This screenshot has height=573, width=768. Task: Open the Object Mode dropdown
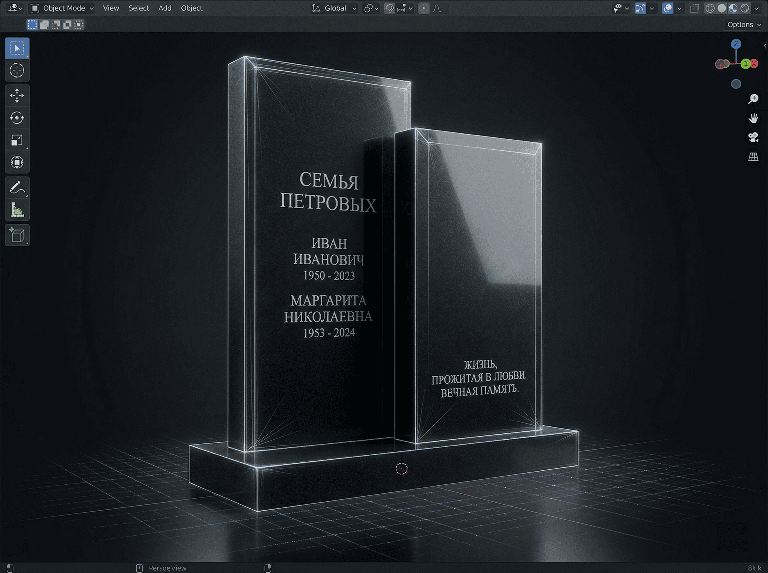point(62,8)
